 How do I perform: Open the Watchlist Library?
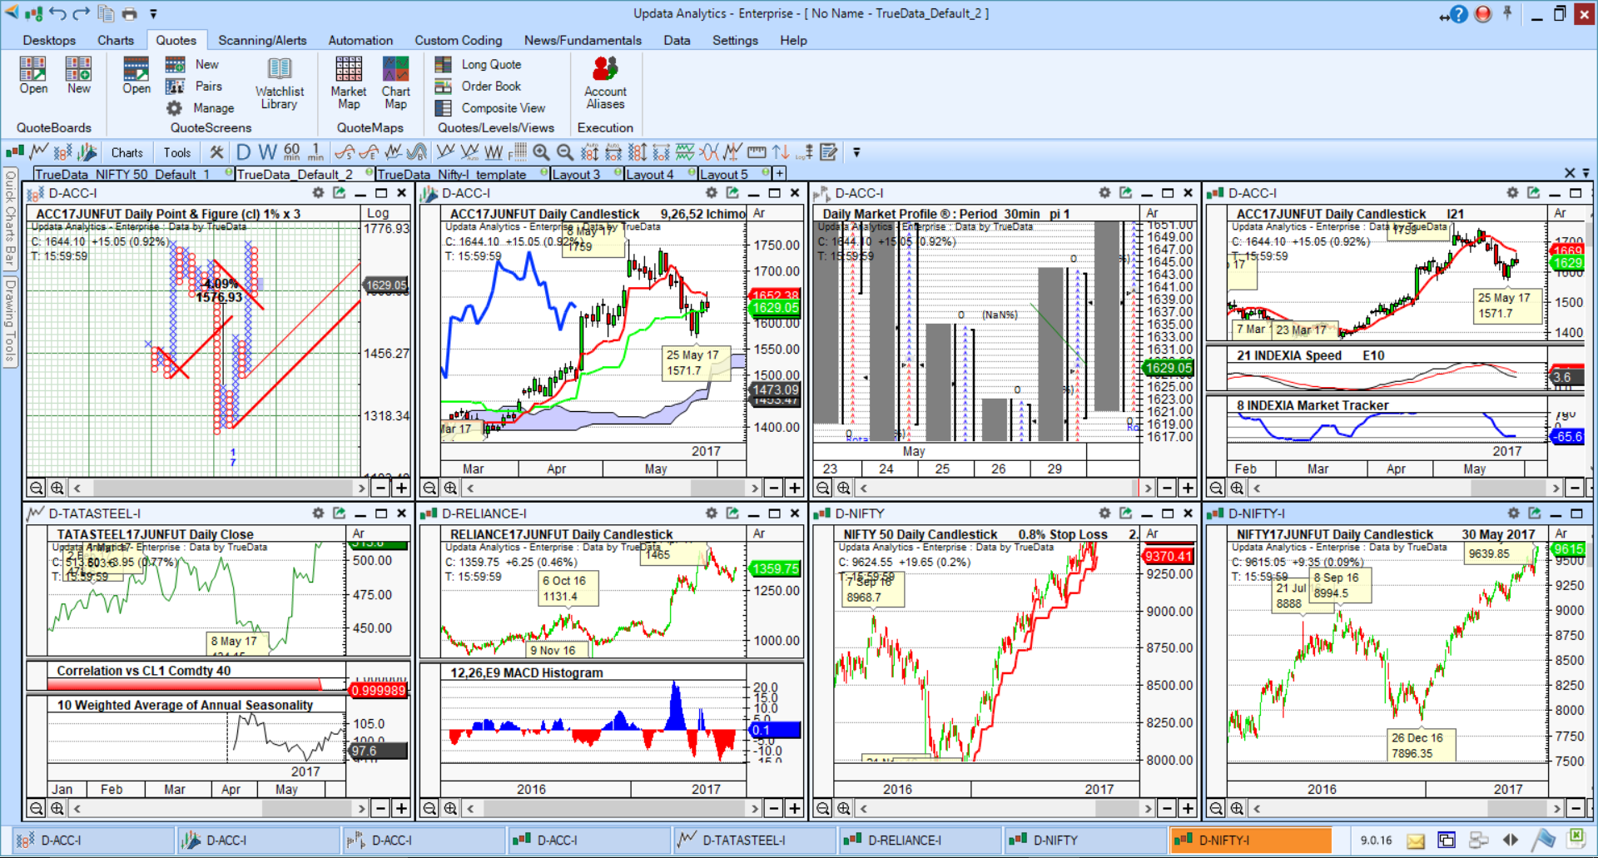[280, 83]
